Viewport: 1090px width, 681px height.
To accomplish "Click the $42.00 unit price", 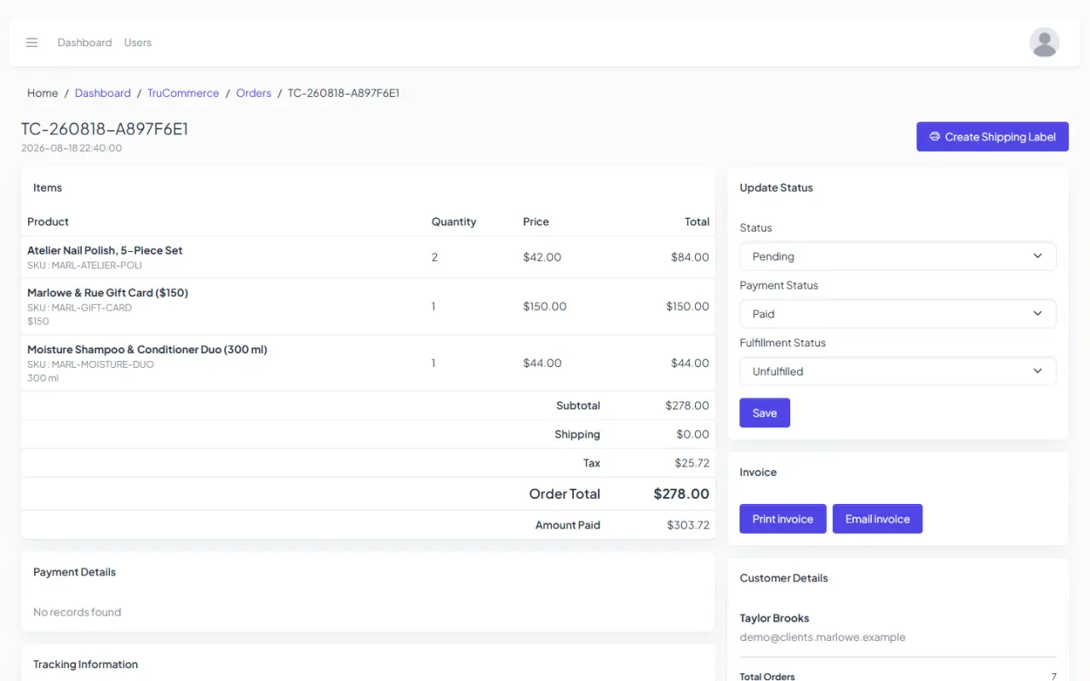I will [542, 257].
